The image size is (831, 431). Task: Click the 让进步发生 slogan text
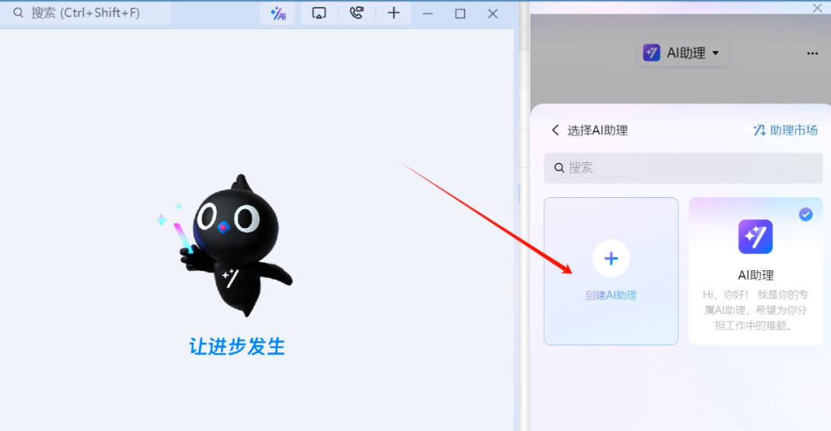(237, 346)
